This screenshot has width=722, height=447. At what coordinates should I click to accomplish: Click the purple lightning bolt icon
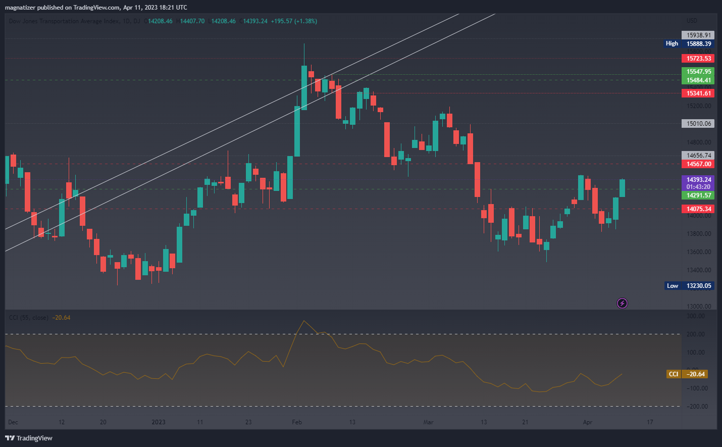622,303
